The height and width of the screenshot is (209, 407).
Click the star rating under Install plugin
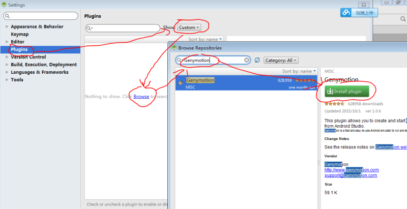(x=334, y=104)
